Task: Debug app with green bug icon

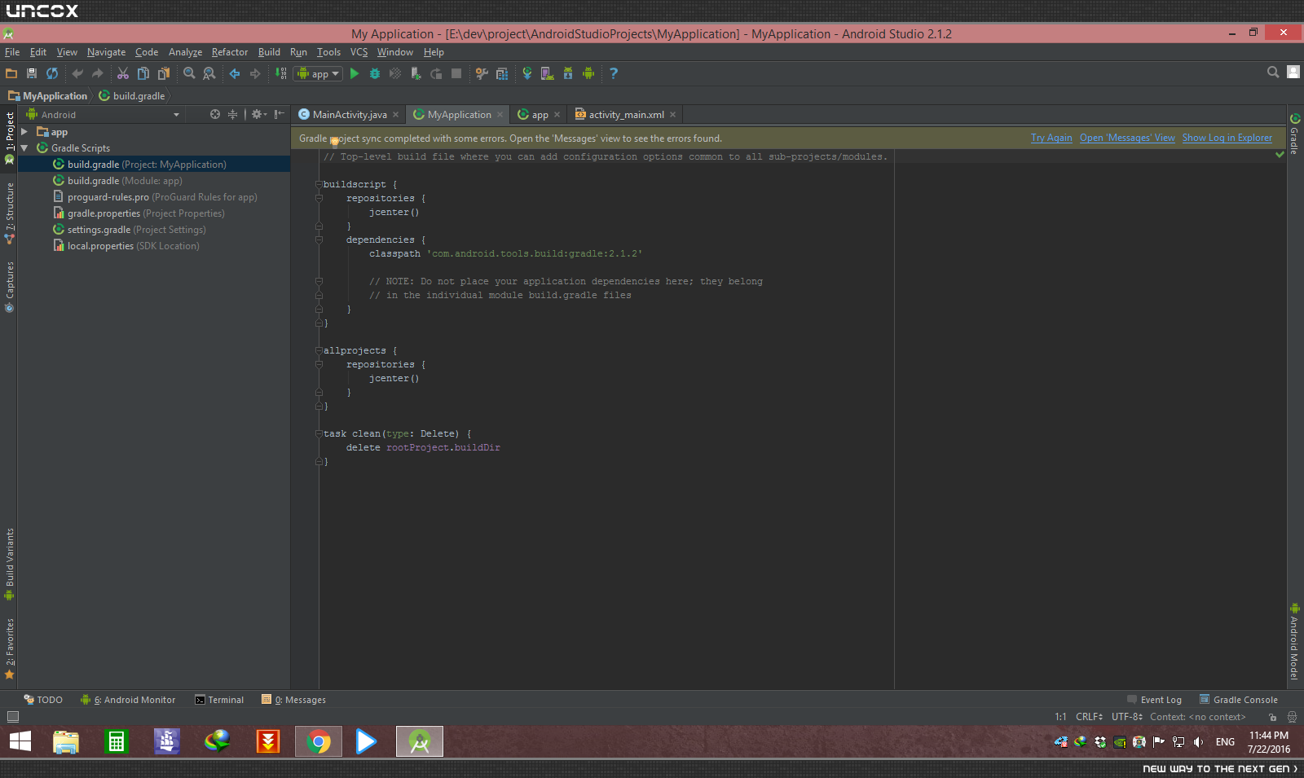Action: 375,73
